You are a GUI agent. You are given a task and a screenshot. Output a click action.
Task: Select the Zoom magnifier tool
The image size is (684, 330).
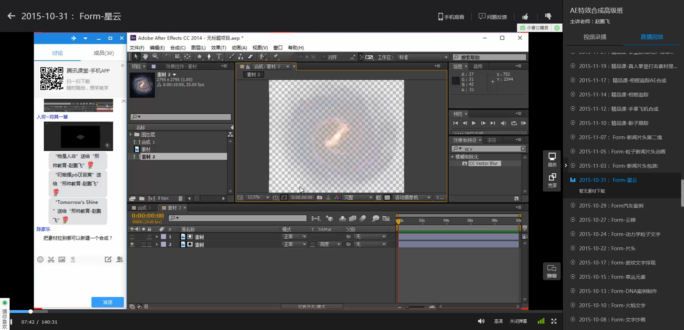[155, 57]
